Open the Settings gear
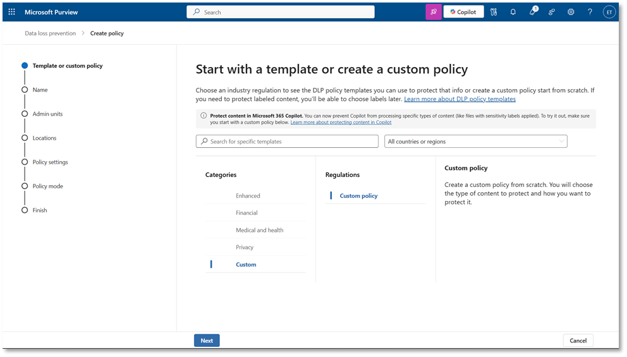This screenshot has height=357, width=627. 571,12
